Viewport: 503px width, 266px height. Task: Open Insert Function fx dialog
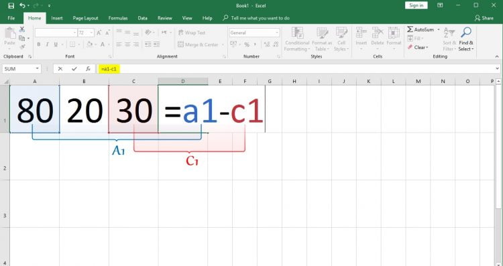(x=89, y=69)
